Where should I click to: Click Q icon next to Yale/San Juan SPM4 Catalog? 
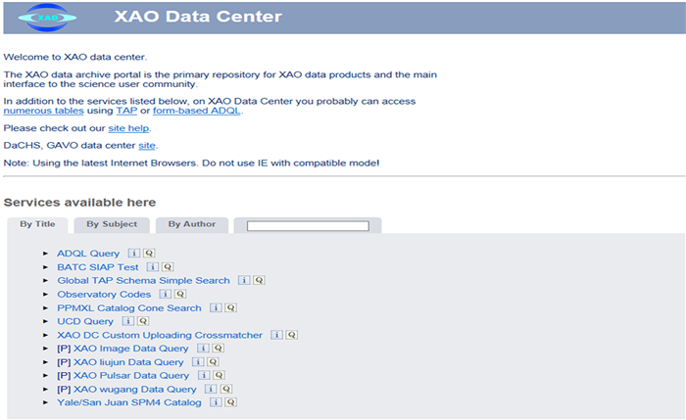(x=230, y=402)
